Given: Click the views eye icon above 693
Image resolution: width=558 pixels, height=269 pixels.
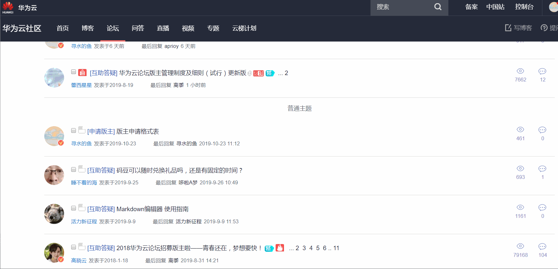Looking at the screenshot, I should pyautogui.click(x=521, y=168).
